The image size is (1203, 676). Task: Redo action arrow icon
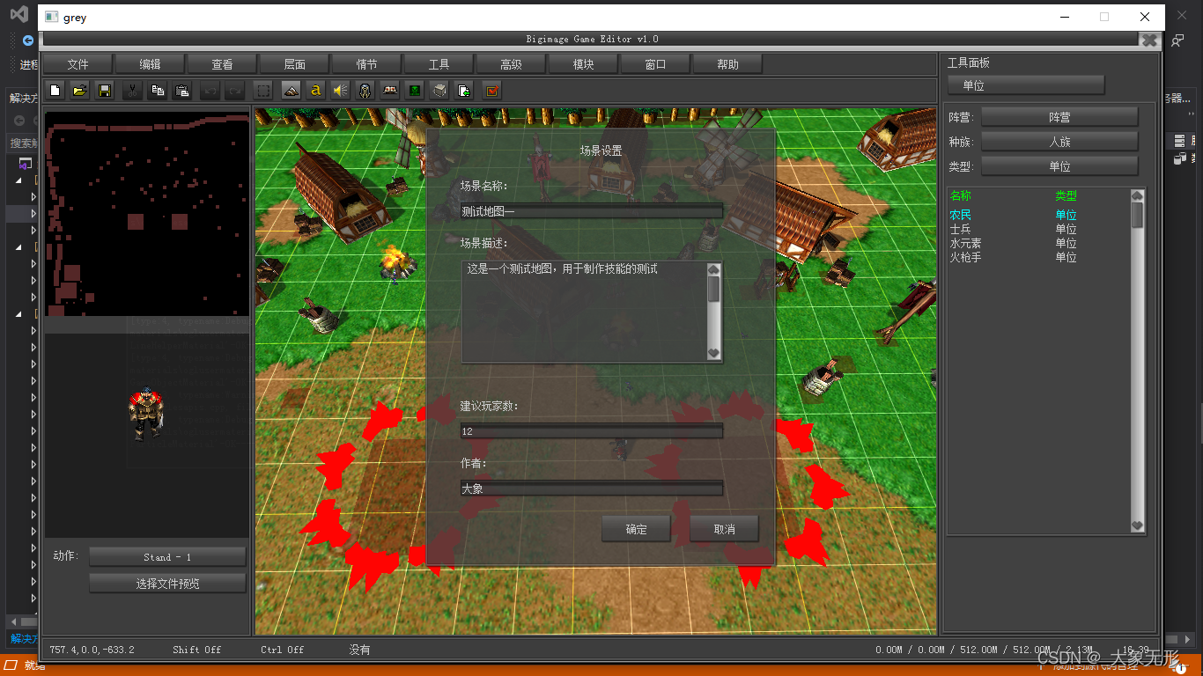coord(235,90)
